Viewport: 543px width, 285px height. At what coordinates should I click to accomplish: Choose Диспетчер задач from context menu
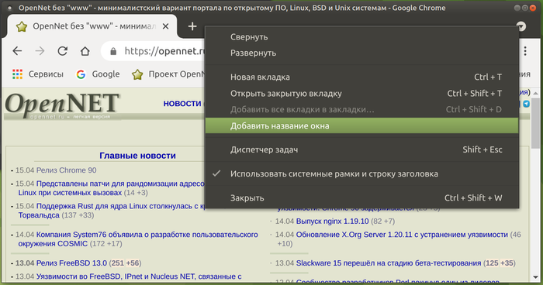click(x=362, y=149)
